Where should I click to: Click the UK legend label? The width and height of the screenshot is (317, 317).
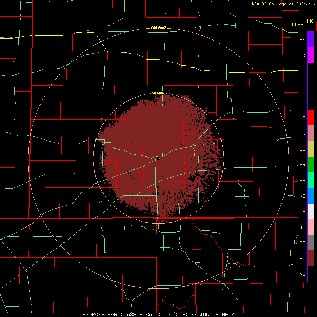pyautogui.click(x=302, y=55)
